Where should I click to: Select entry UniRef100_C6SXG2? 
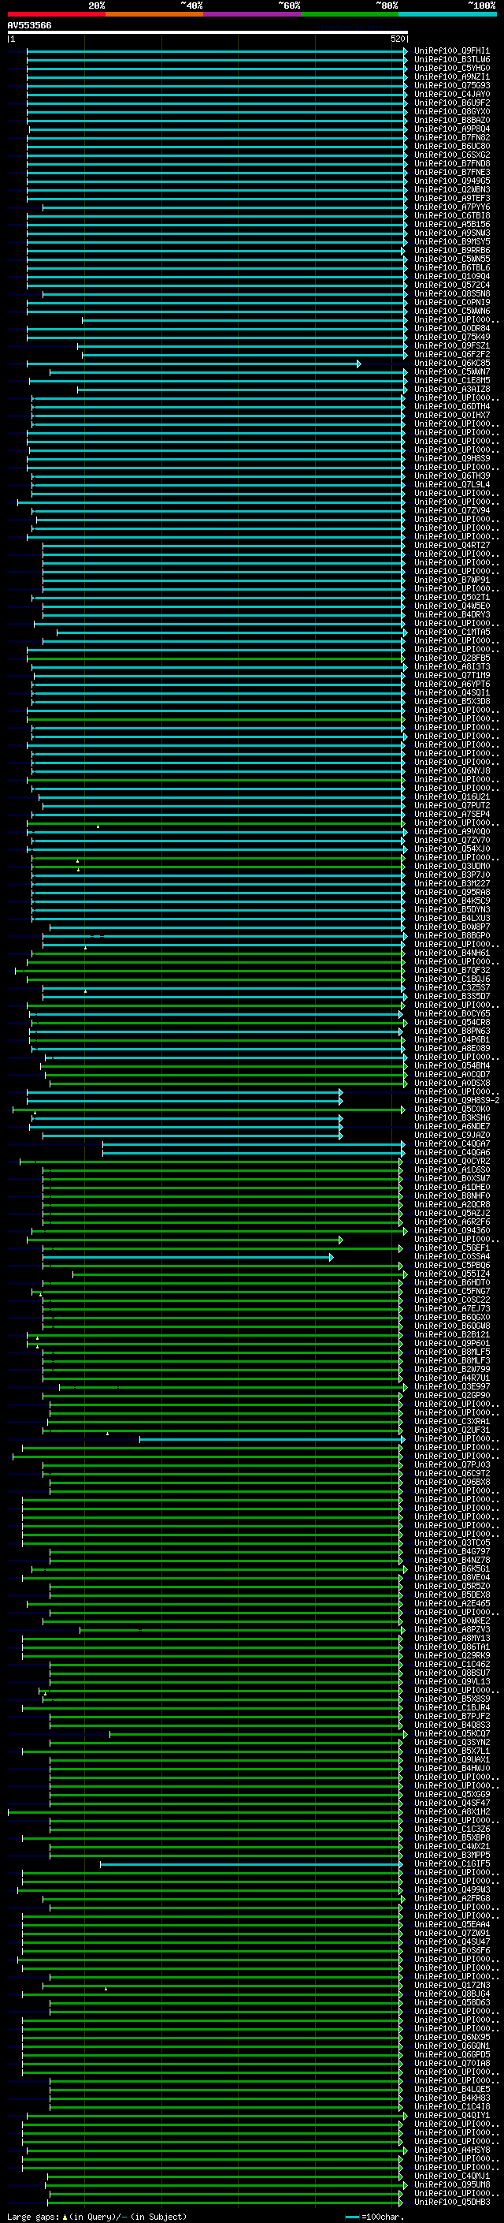(452, 155)
